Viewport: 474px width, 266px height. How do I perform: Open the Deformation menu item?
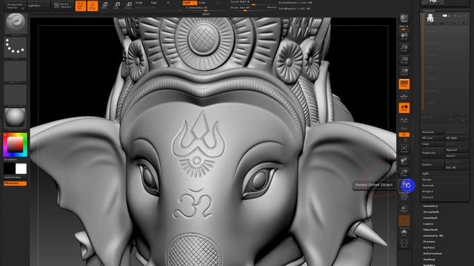(x=433, y=253)
